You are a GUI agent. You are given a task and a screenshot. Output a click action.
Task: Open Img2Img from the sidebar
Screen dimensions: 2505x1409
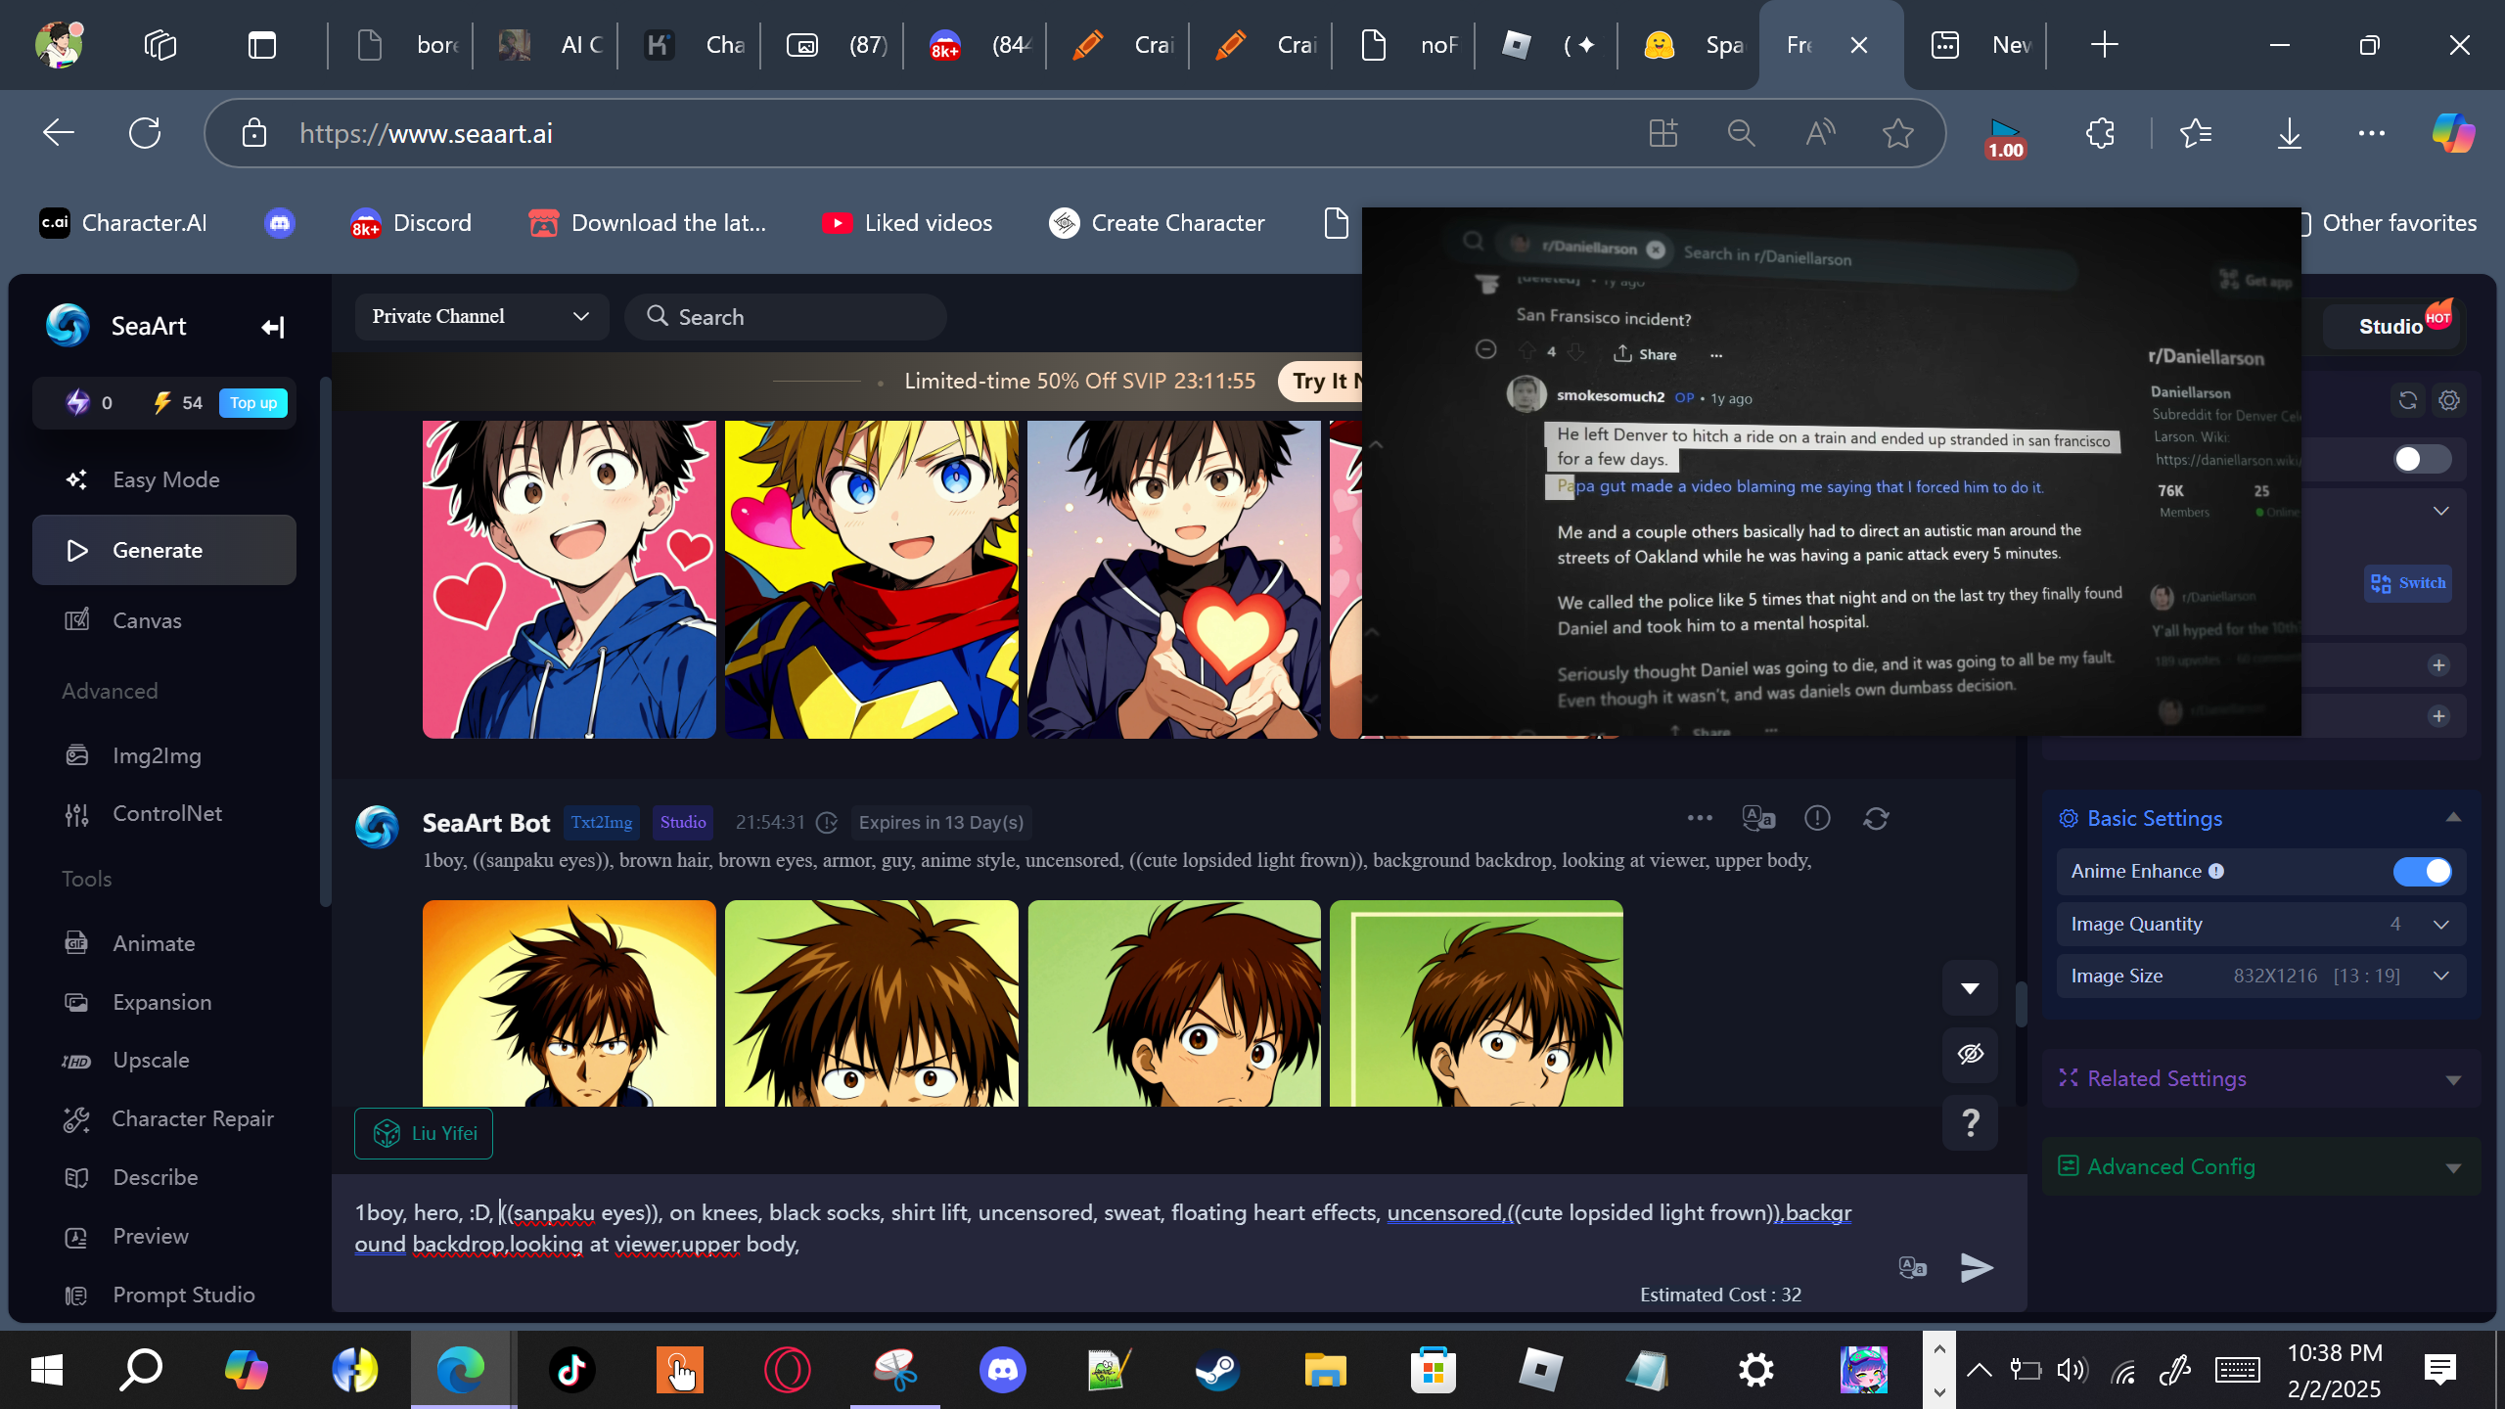pyautogui.click(x=157, y=755)
